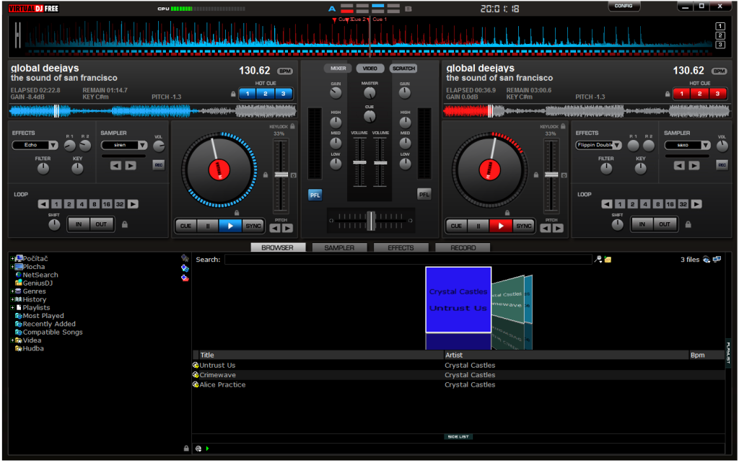The image size is (739, 463).
Task: Click the crossfader handle
Action: tap(371, 221)
